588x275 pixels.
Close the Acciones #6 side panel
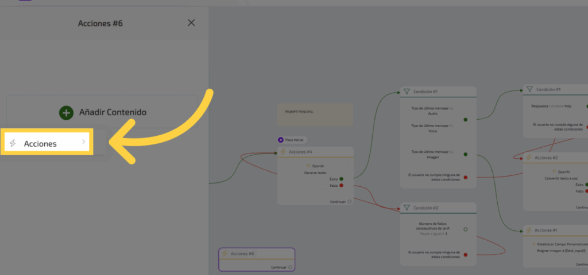[191, 23]
